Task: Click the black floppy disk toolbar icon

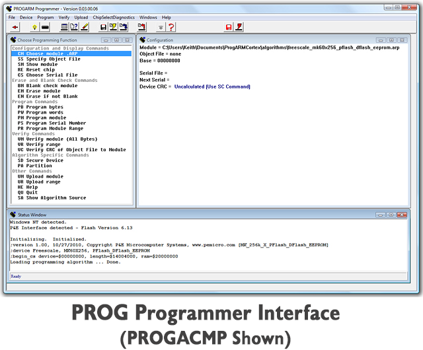Action: pyautogui.click(x=103, y=27)
